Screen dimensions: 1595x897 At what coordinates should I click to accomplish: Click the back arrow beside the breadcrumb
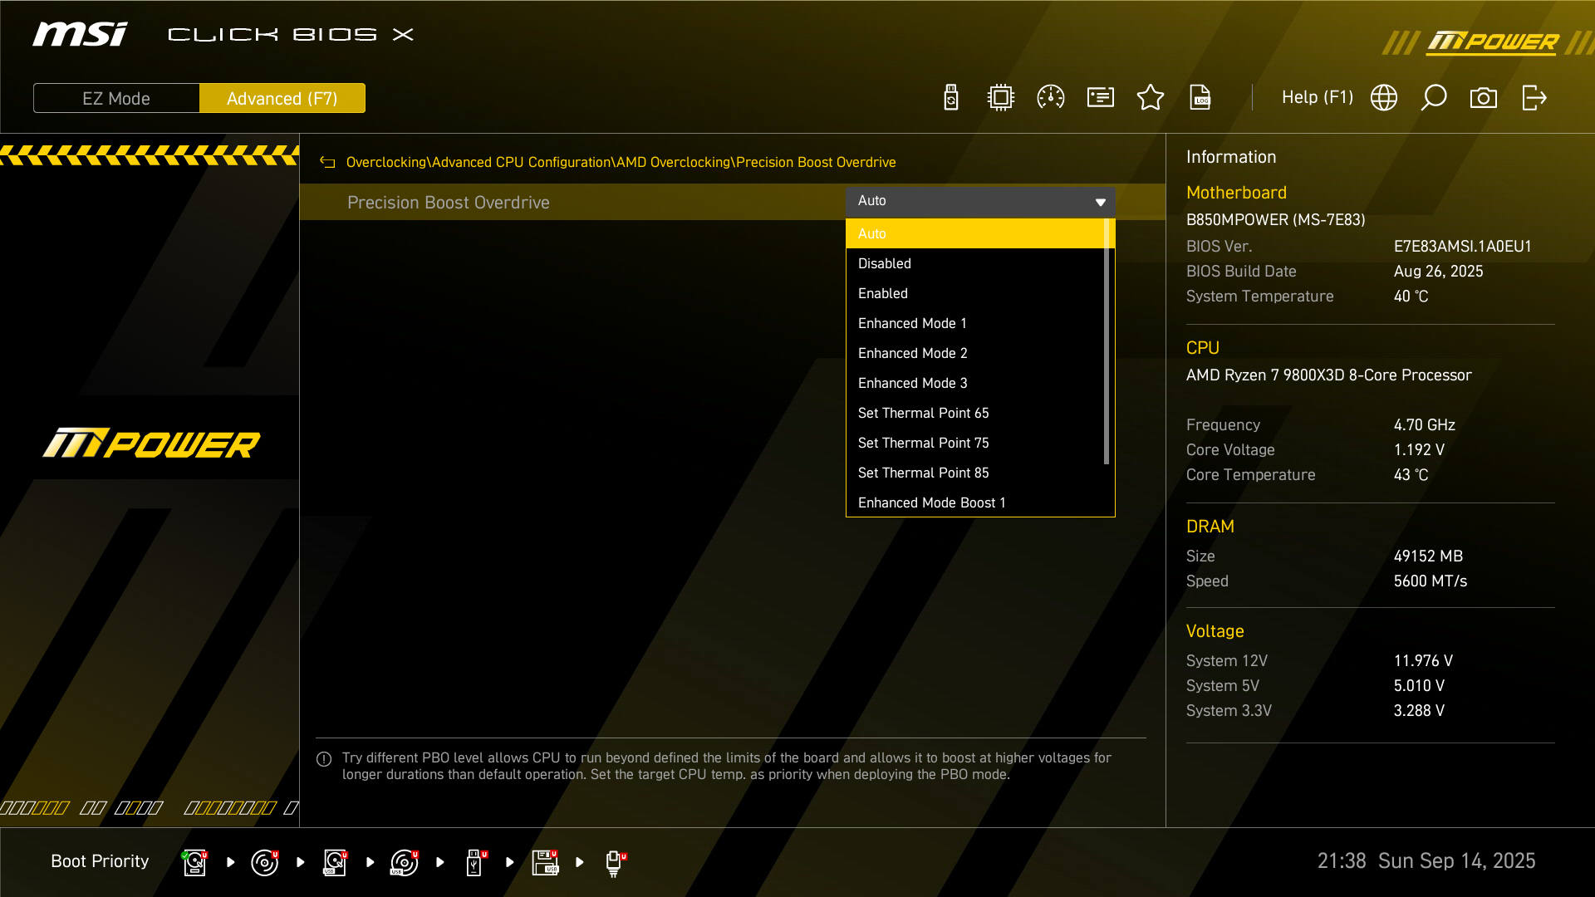(x=327, y=162)
